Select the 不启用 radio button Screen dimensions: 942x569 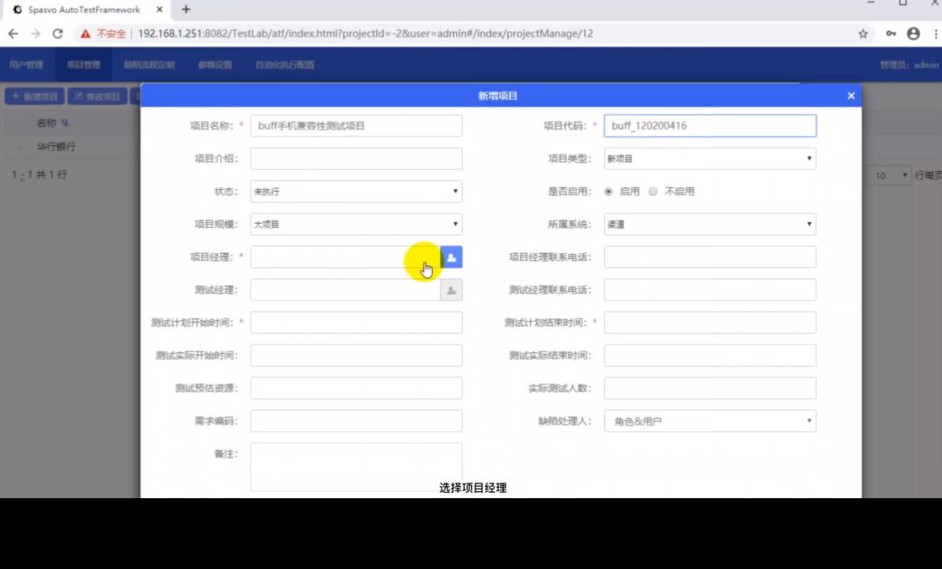(x=652, y=192)
